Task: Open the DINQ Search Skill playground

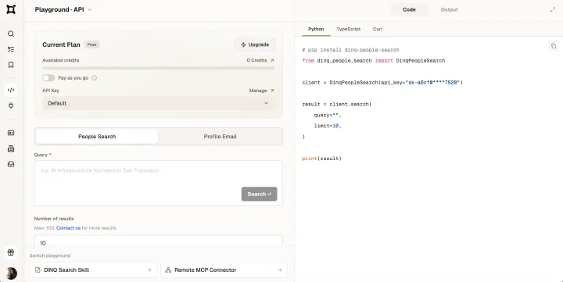Action: (x=93, y=270)
